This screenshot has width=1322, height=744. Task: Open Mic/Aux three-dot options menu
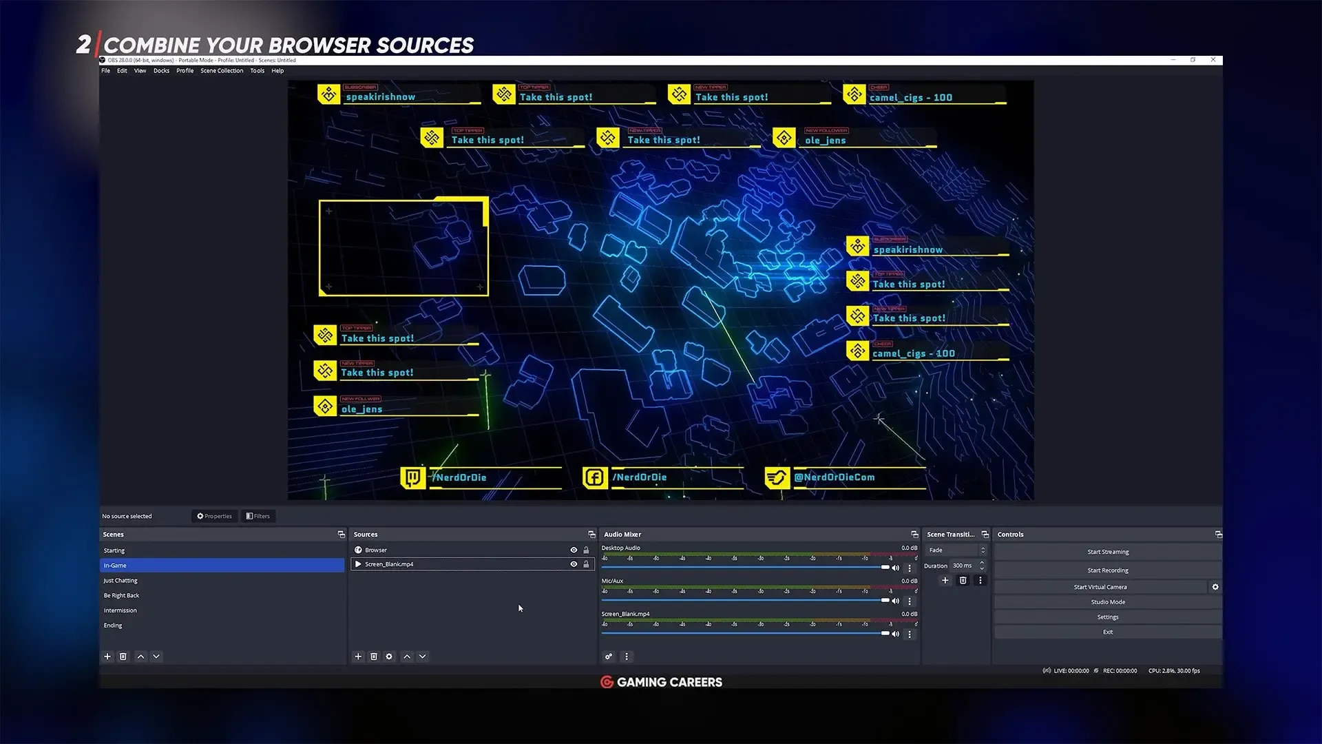[910, 601]
